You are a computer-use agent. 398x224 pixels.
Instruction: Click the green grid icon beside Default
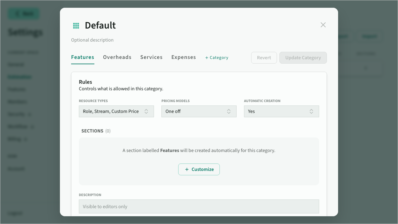pos(76,25)
